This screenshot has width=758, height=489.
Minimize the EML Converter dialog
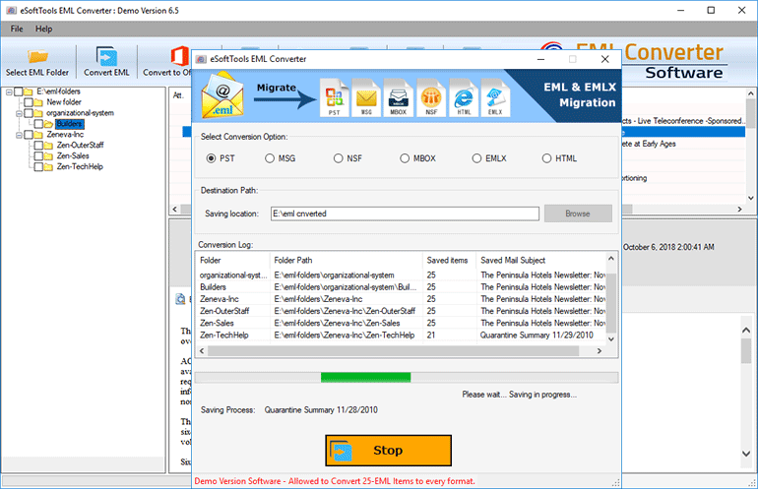(x=541, y=59)
